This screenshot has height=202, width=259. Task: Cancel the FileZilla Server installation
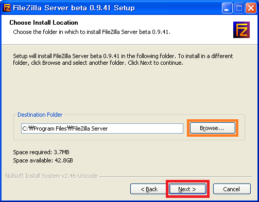(232, 189)
